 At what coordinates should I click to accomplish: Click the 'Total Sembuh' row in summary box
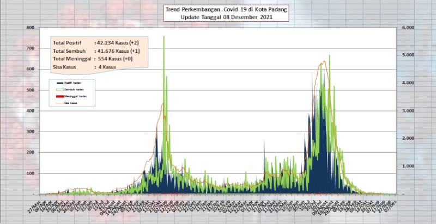click(x=96, y=51)
